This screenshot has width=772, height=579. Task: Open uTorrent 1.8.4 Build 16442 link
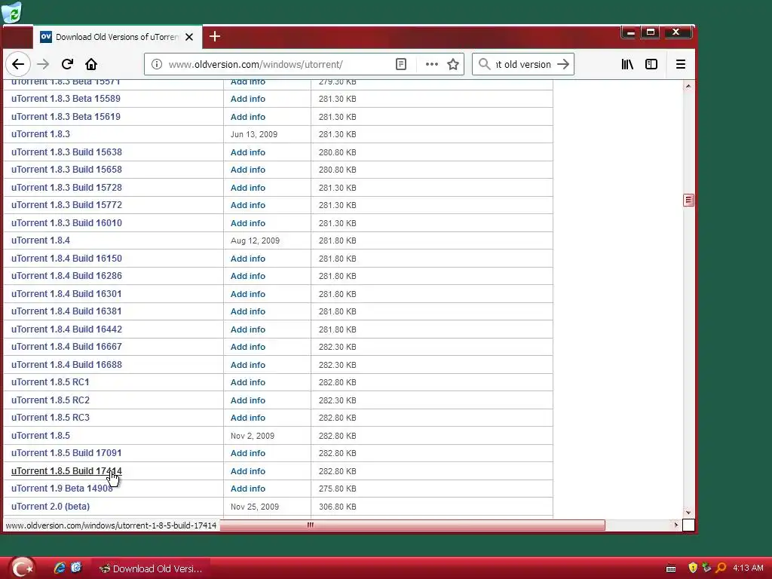click(x=66, y=329)
